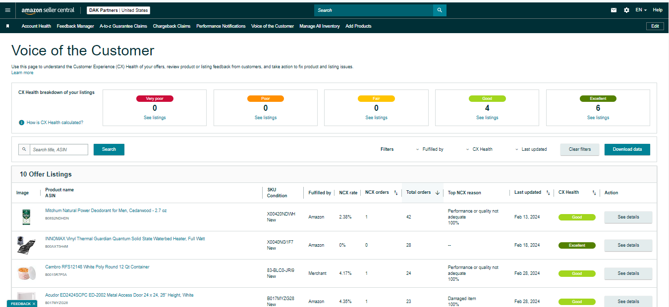Click the bookmark flag icon in nav bar
Image resolution: width=669 pixels, height=307 pixels.
(7, 26)
